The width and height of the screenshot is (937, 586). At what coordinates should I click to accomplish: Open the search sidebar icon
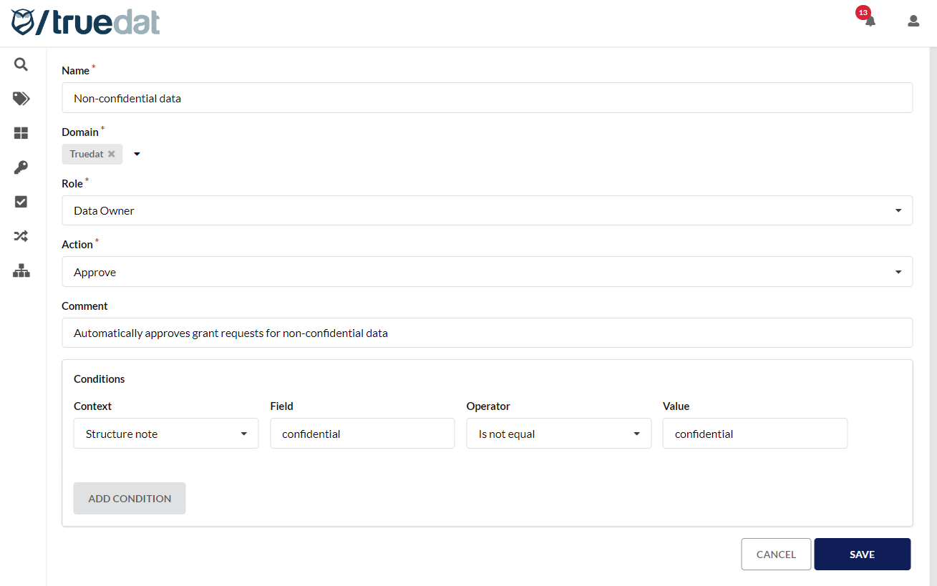click(21, 64)
